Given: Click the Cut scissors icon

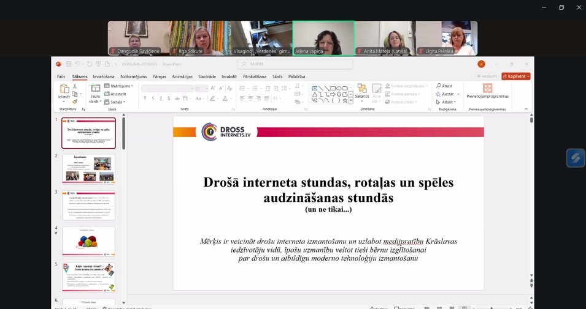Looking at the screenshot, I should 75,86.
